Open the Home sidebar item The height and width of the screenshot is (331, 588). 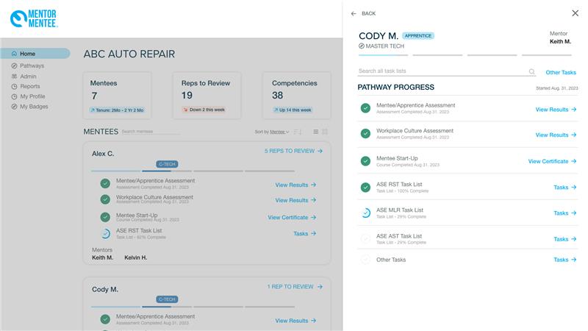[x=35, y=54]
